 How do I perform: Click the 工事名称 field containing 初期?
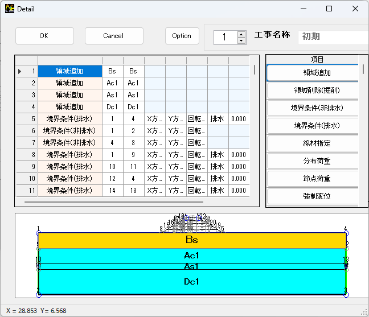[333, 37]
